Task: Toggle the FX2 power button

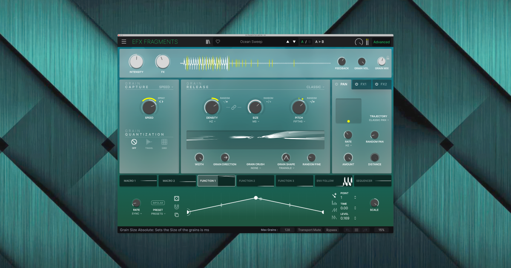Action: coord(376,84)
